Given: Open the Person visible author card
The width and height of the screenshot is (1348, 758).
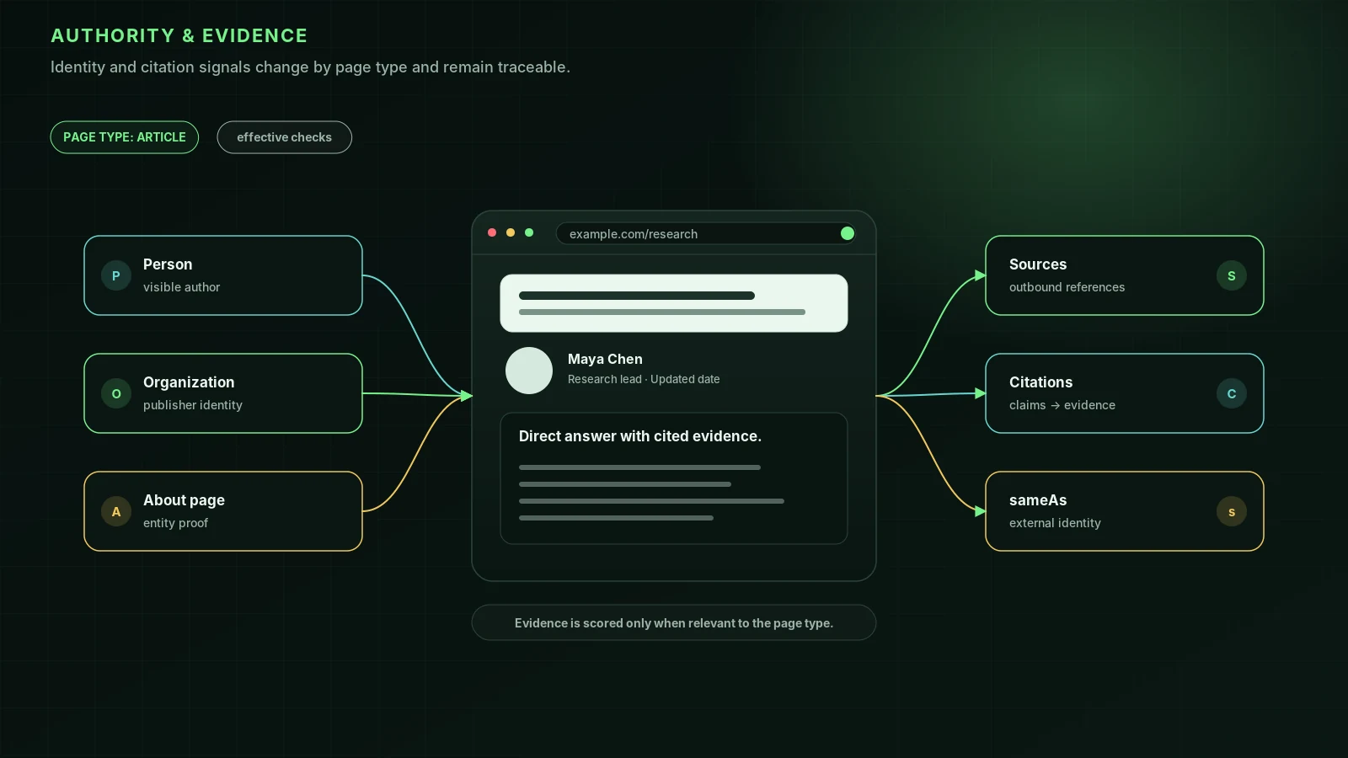Looking at the screenshot, I should pyautogui.click(x=223, y=275).
